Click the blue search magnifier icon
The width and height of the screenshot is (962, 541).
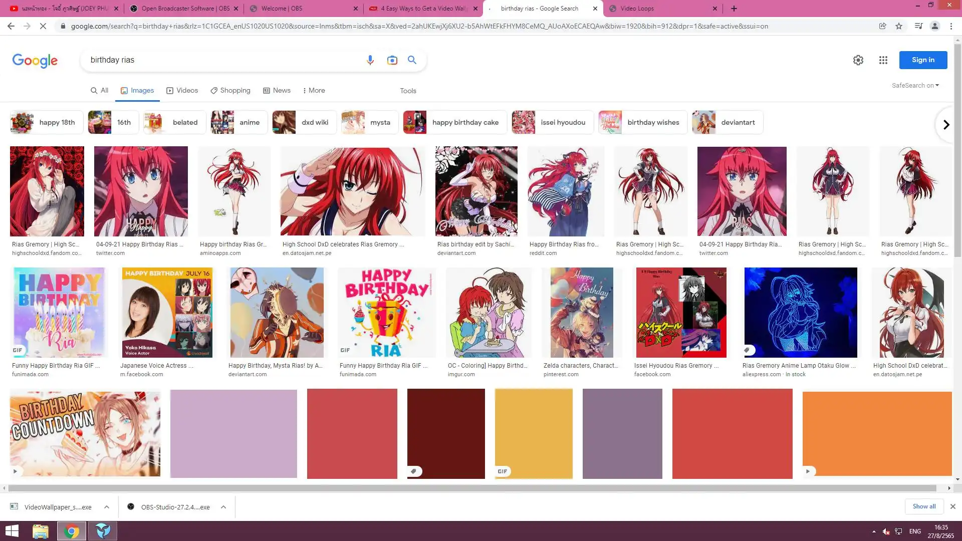click(x=412, y=60)
